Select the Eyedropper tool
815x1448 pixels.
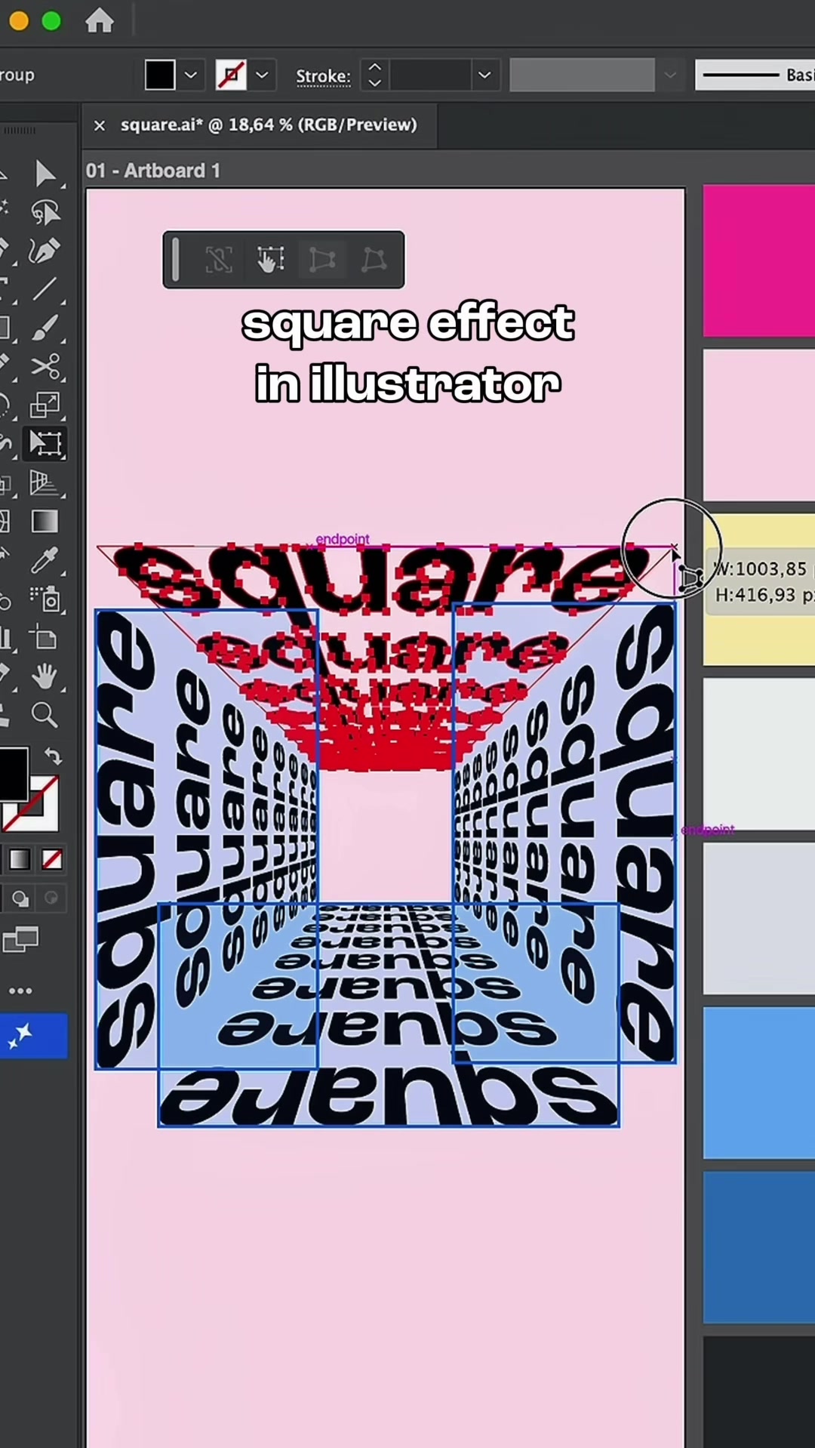coord(45,561)
